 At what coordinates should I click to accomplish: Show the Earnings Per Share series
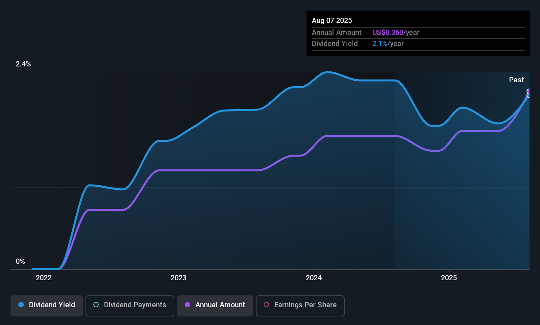(300, 306)
